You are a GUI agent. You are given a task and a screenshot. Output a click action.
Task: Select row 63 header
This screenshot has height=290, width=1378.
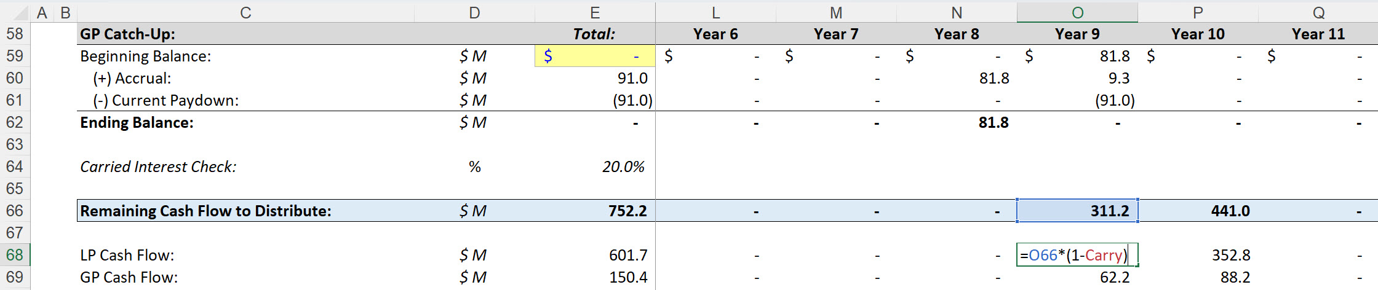click(15, 144)
